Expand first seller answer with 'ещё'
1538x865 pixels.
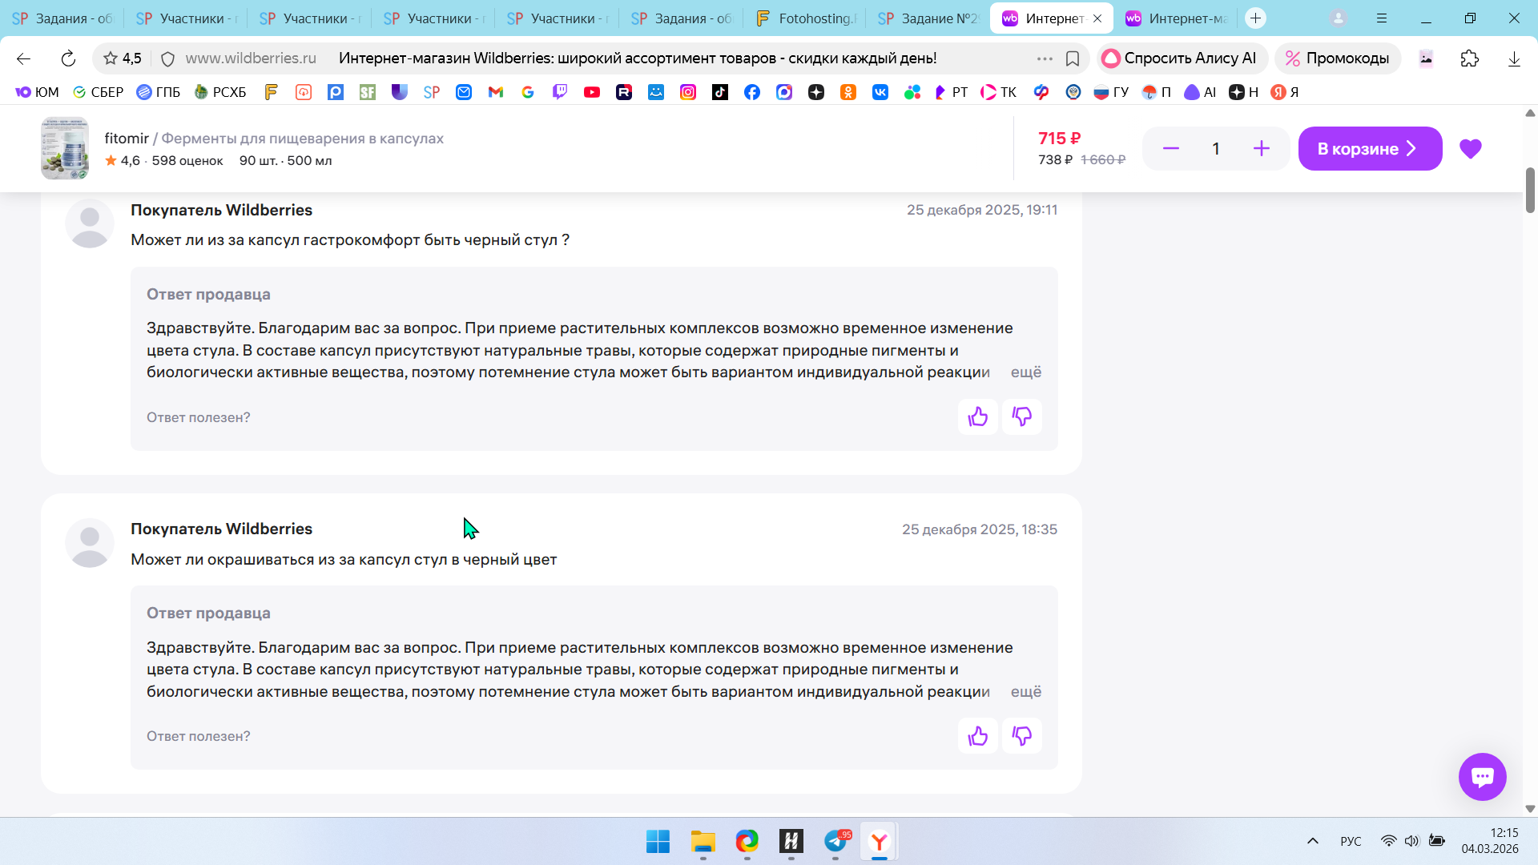pos(1025,372)
